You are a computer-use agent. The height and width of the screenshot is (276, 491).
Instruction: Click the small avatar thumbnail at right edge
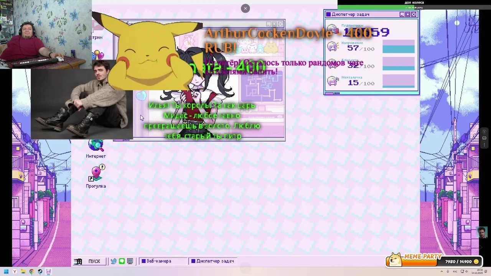tap(482, 232)
